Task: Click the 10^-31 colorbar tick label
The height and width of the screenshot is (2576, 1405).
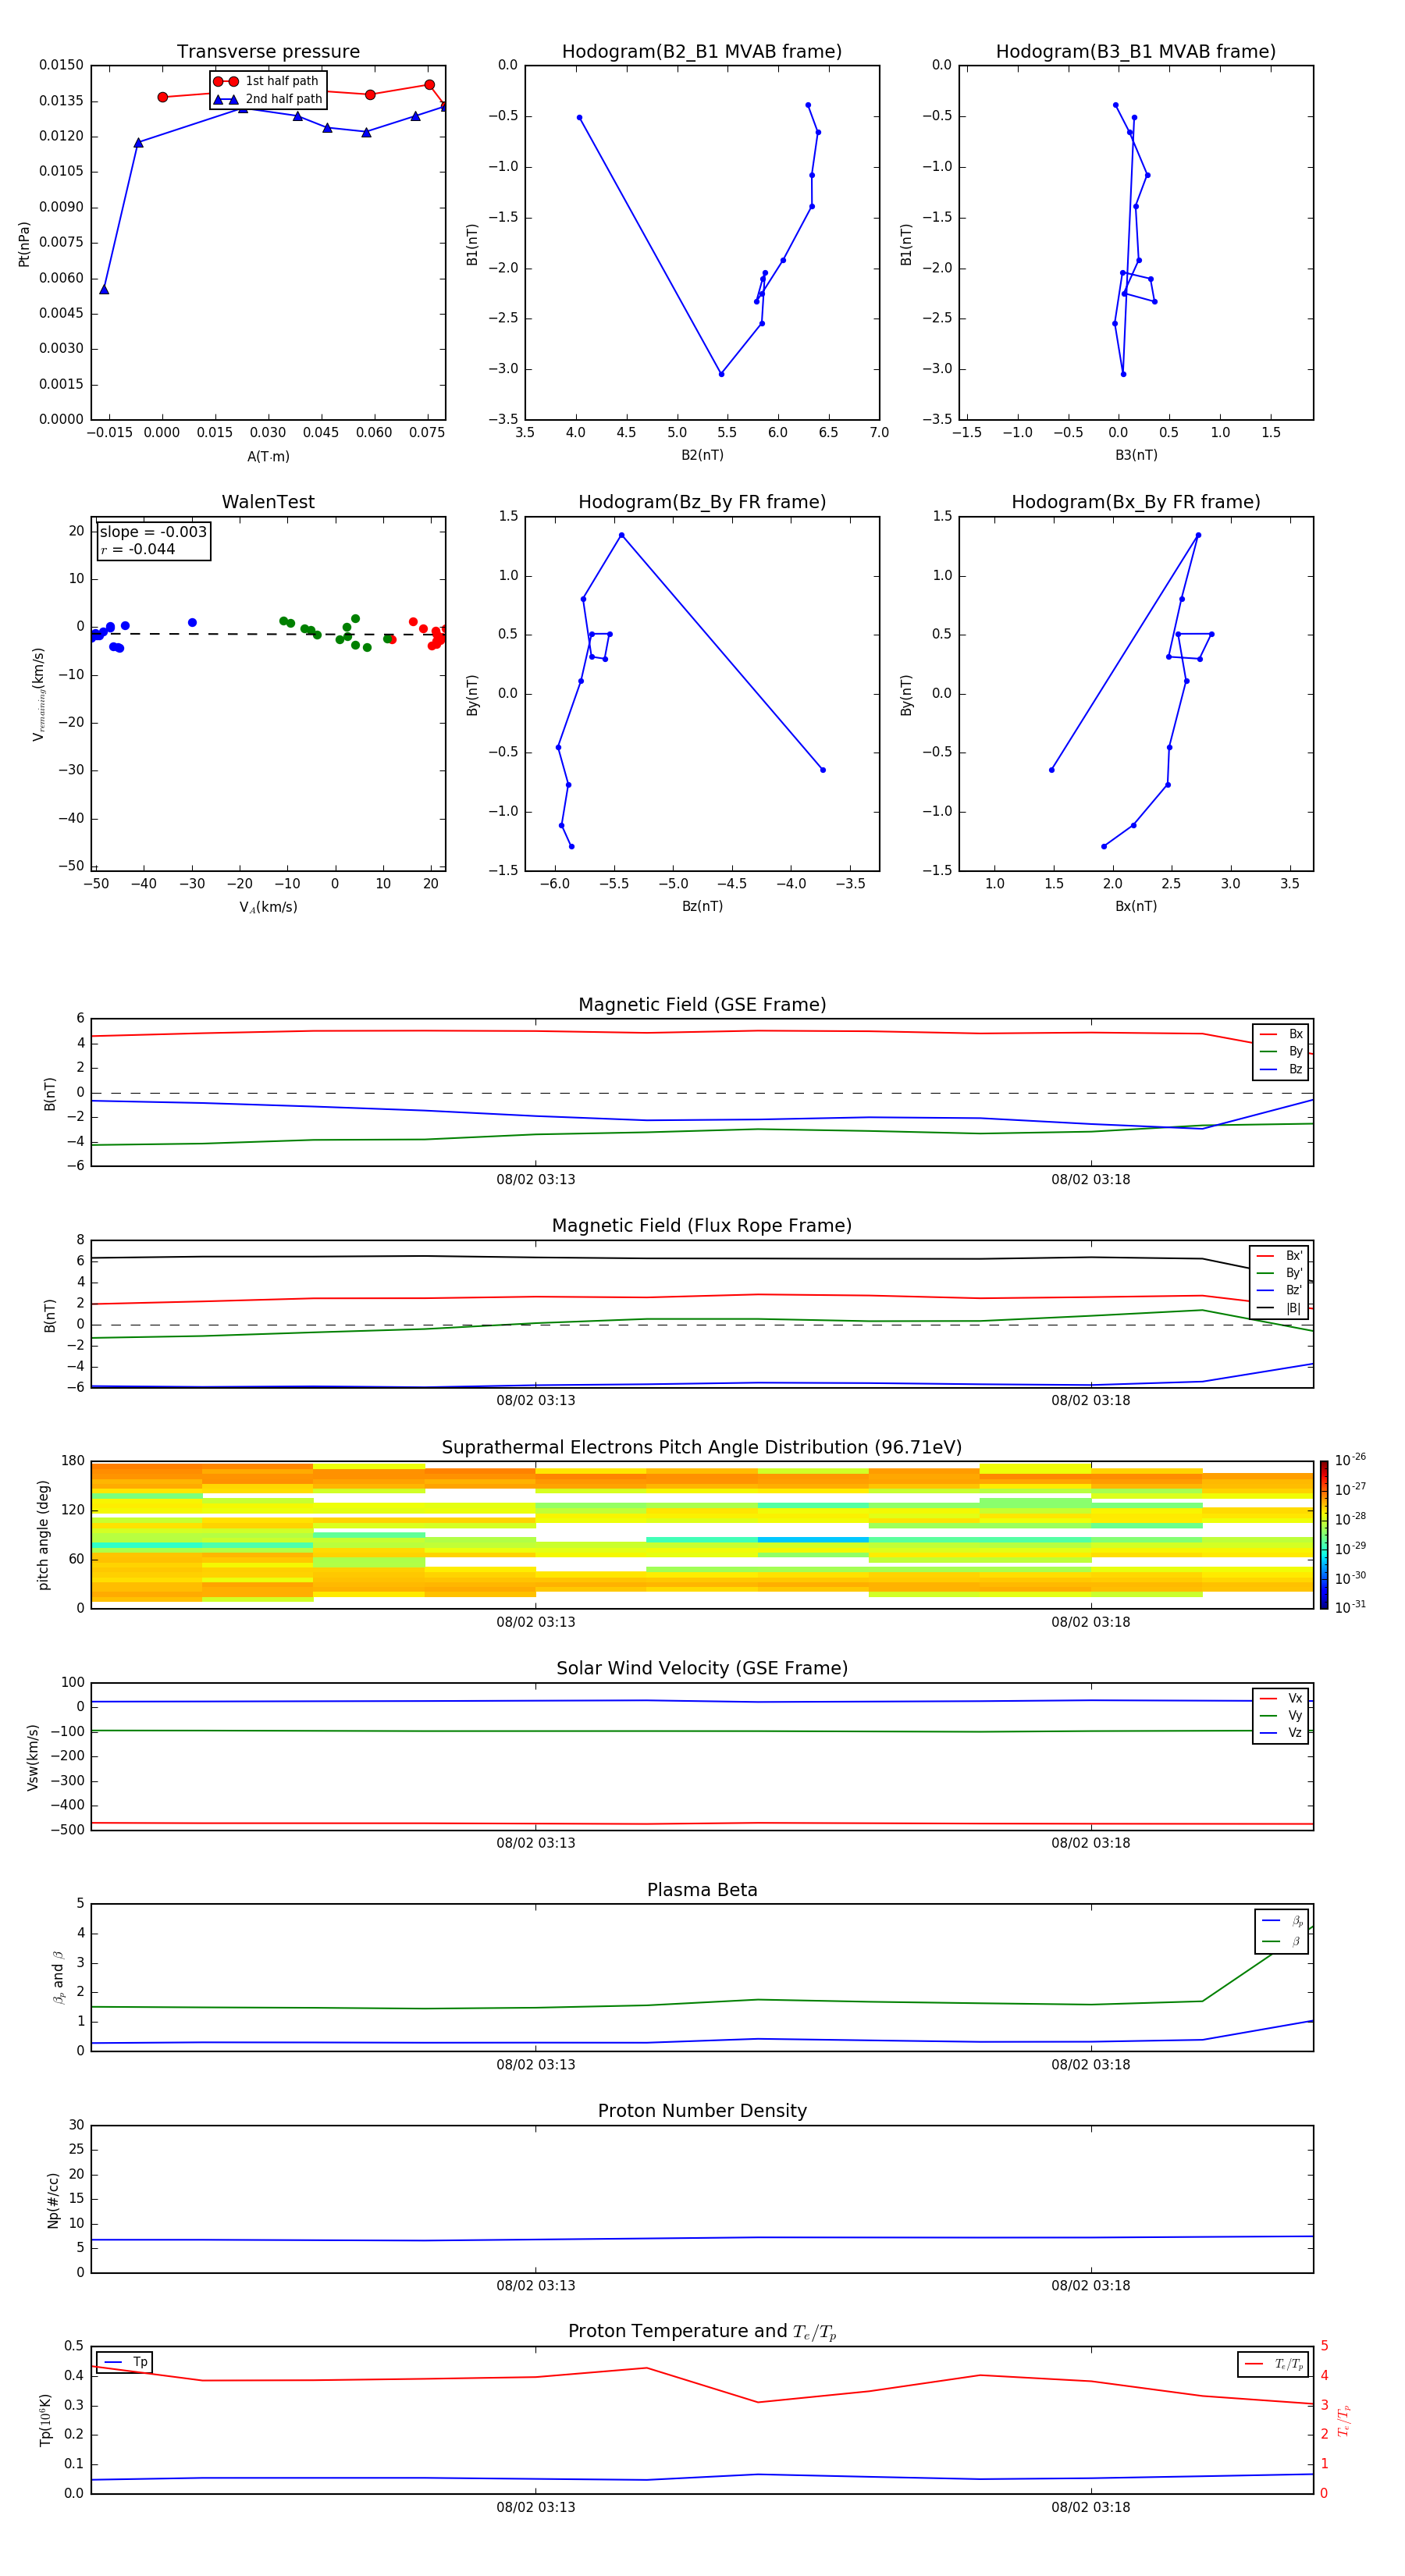Action: [x=1350, y=1607]
